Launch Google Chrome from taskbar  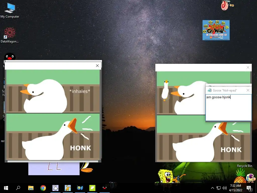(43, 188)
